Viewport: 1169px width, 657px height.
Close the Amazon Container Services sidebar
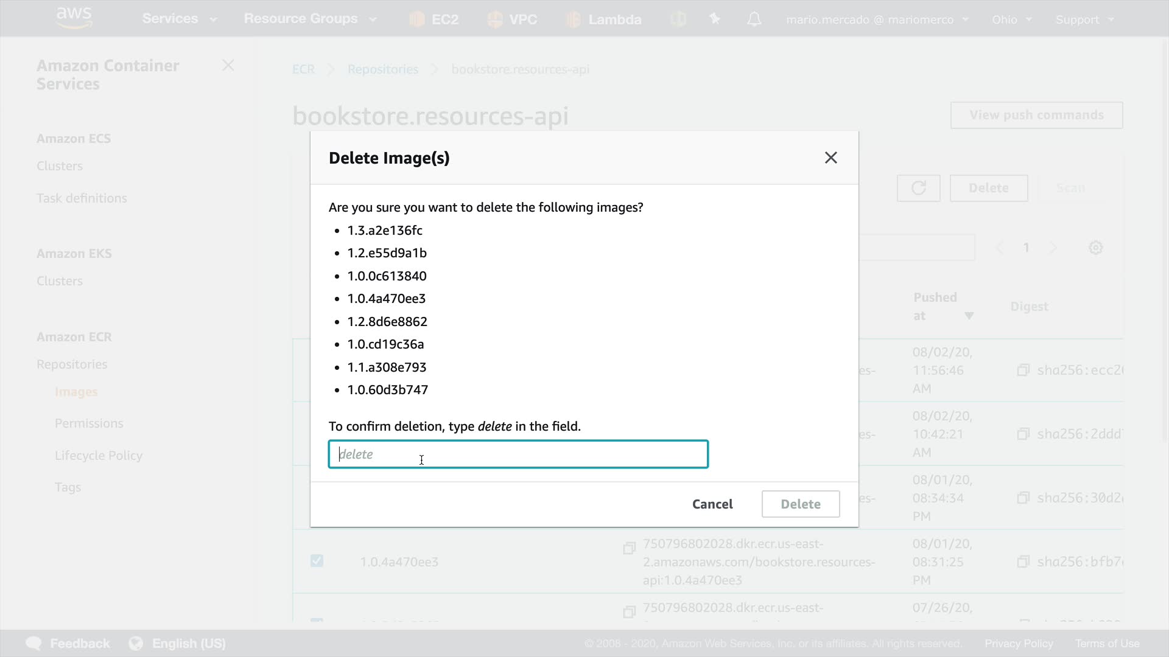click(x=228, y=65)
